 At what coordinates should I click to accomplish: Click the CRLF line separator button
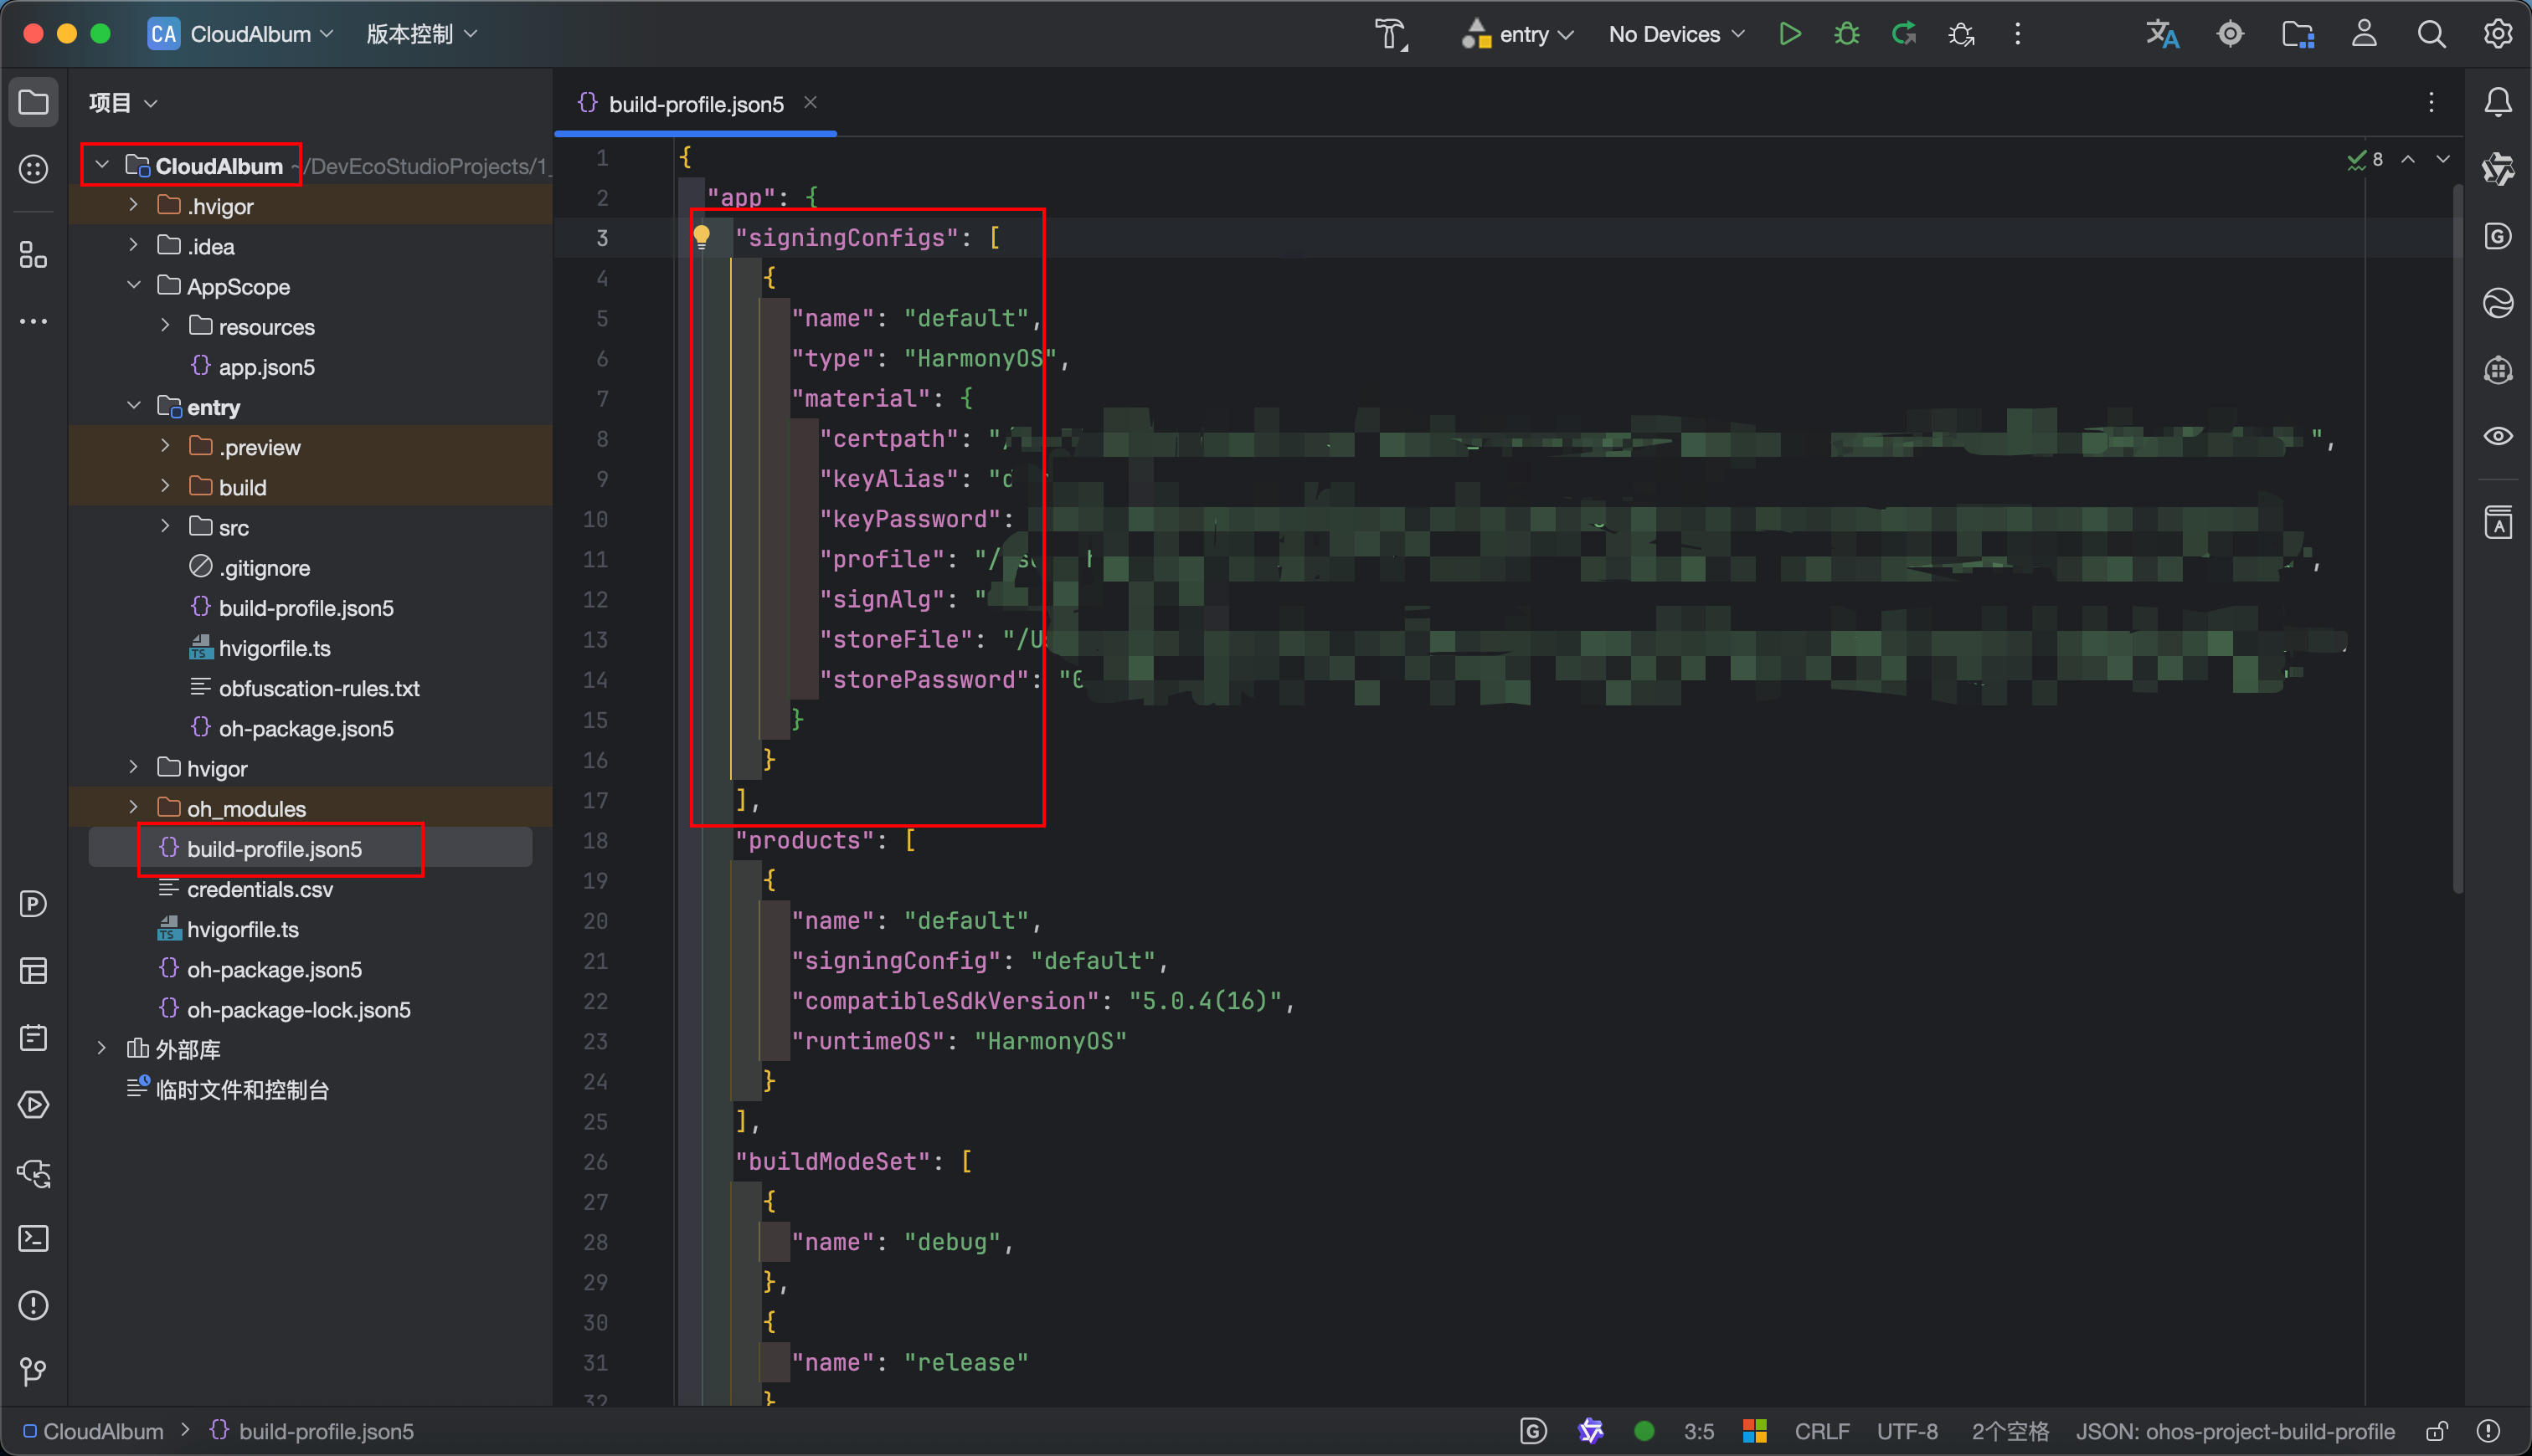(x=1821, y=1431)
